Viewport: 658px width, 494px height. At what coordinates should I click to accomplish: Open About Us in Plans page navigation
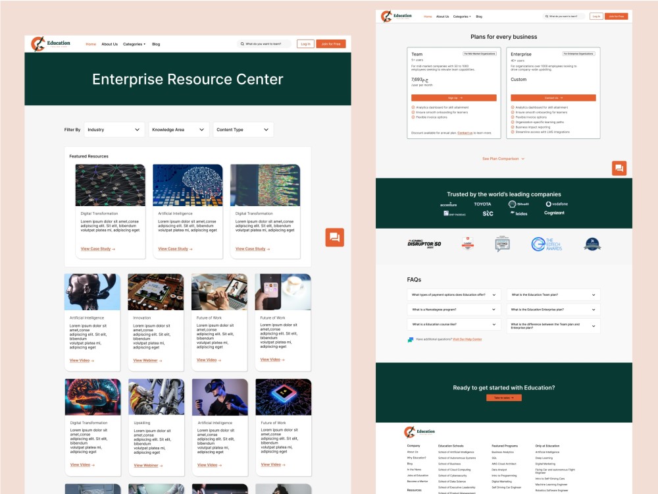[442, 16]
